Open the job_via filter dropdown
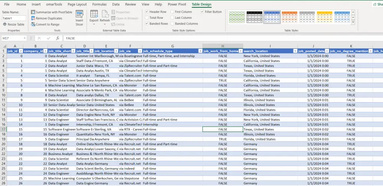Image resolution: width=383 pixels, height=186 pixels. pyautogui.click(x=140, y=51)
